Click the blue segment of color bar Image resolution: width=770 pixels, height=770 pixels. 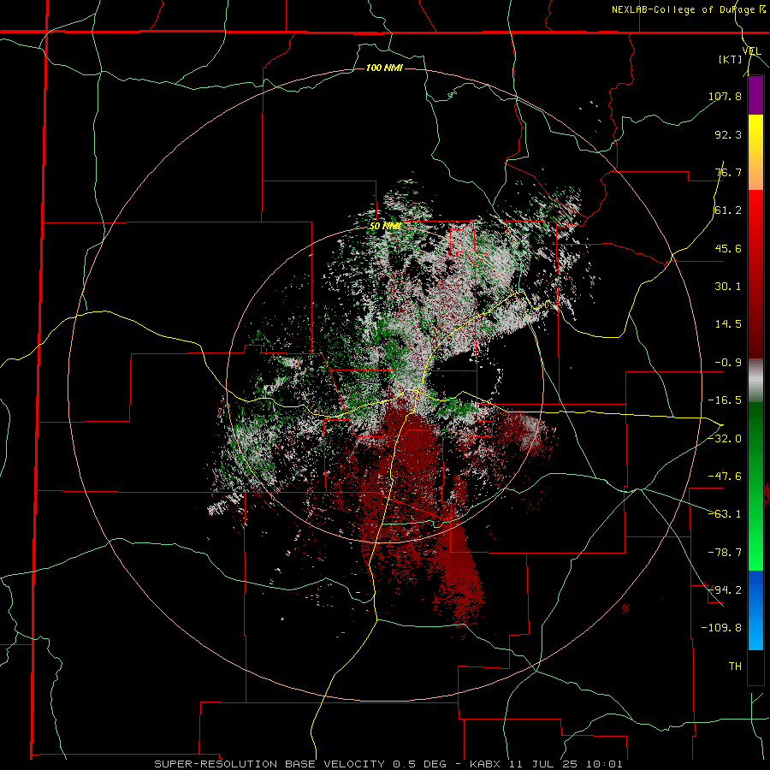pyautogui.click(x=755, y=610)
